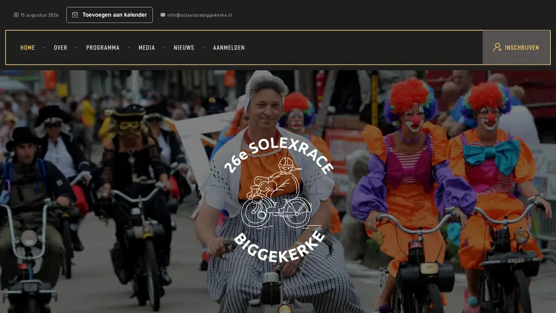Click the user-plus icon beside Inschrijven
The height and width of the screenshot is (313, 556).
point(498,47)
